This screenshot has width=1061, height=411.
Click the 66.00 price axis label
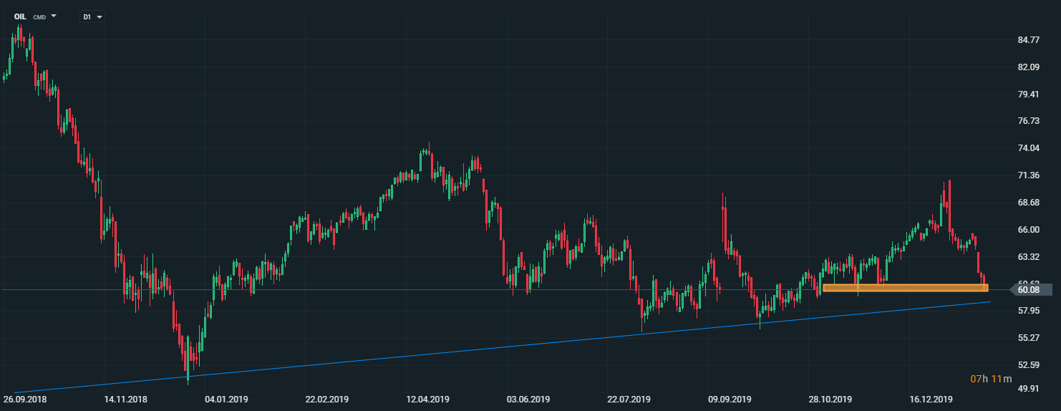pyautogui.click(x=1028, y=230)
